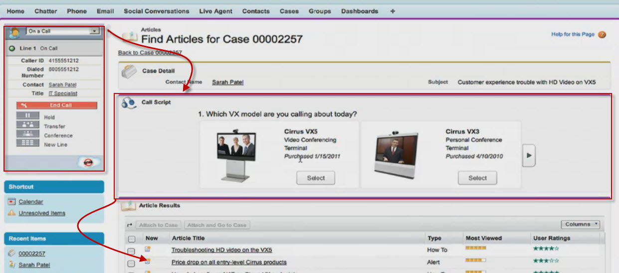Tick the select-all checkbox in article header
619x273 pixels.
click(131, 239)
